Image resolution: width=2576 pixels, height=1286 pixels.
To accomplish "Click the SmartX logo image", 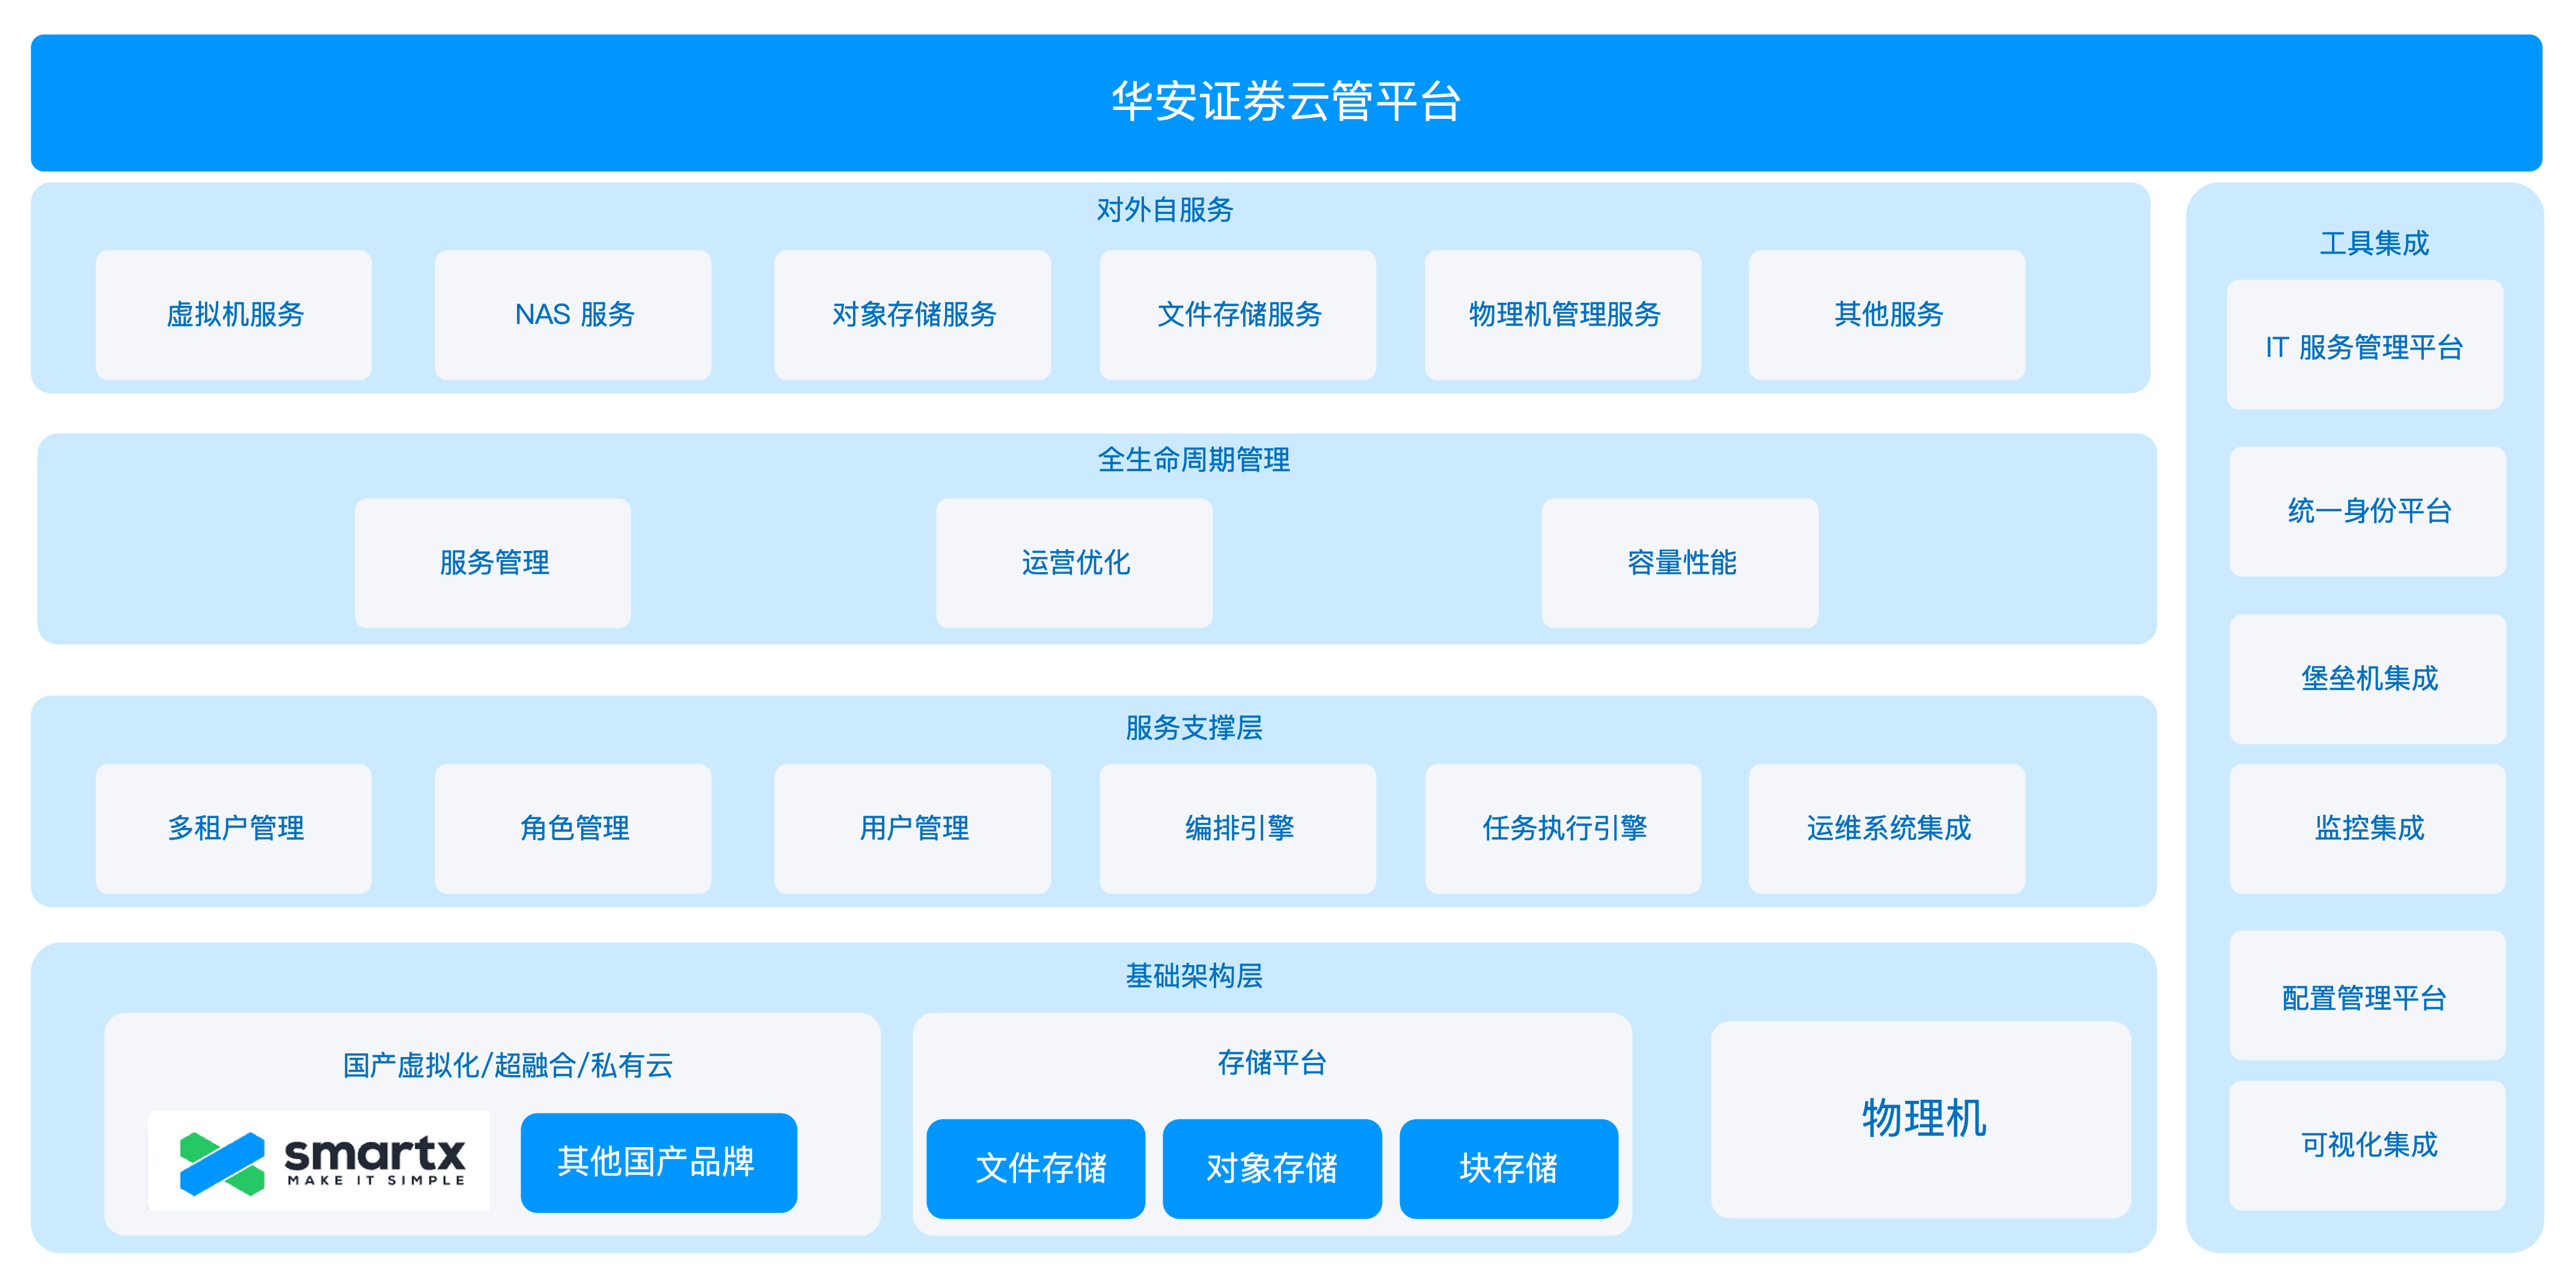I will (x=319, y=1160).
